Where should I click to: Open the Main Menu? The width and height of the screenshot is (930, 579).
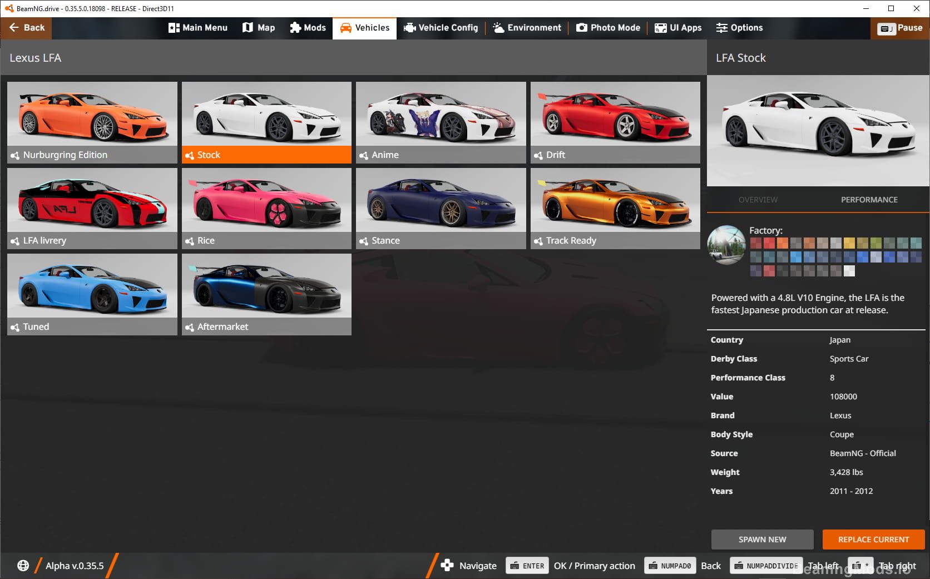[x=198, y=28]
